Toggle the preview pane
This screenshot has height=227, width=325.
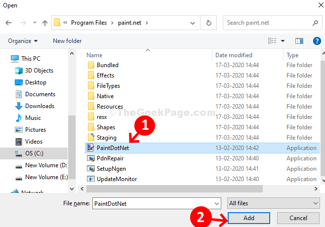tap(299, 41)
